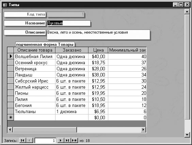
Task: Click the $40,00 price cell
Action: pyautogui.click(x=98, y=56)
